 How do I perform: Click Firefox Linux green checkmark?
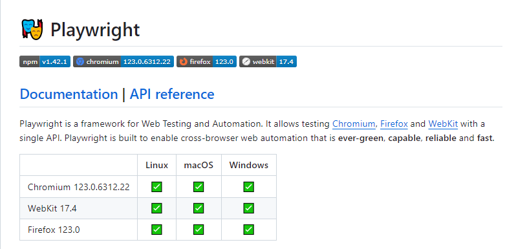pos(156,230)
